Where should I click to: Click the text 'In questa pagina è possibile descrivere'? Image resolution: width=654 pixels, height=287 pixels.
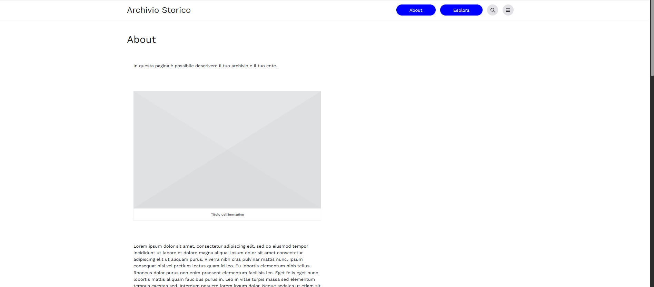tap(175, 66)
